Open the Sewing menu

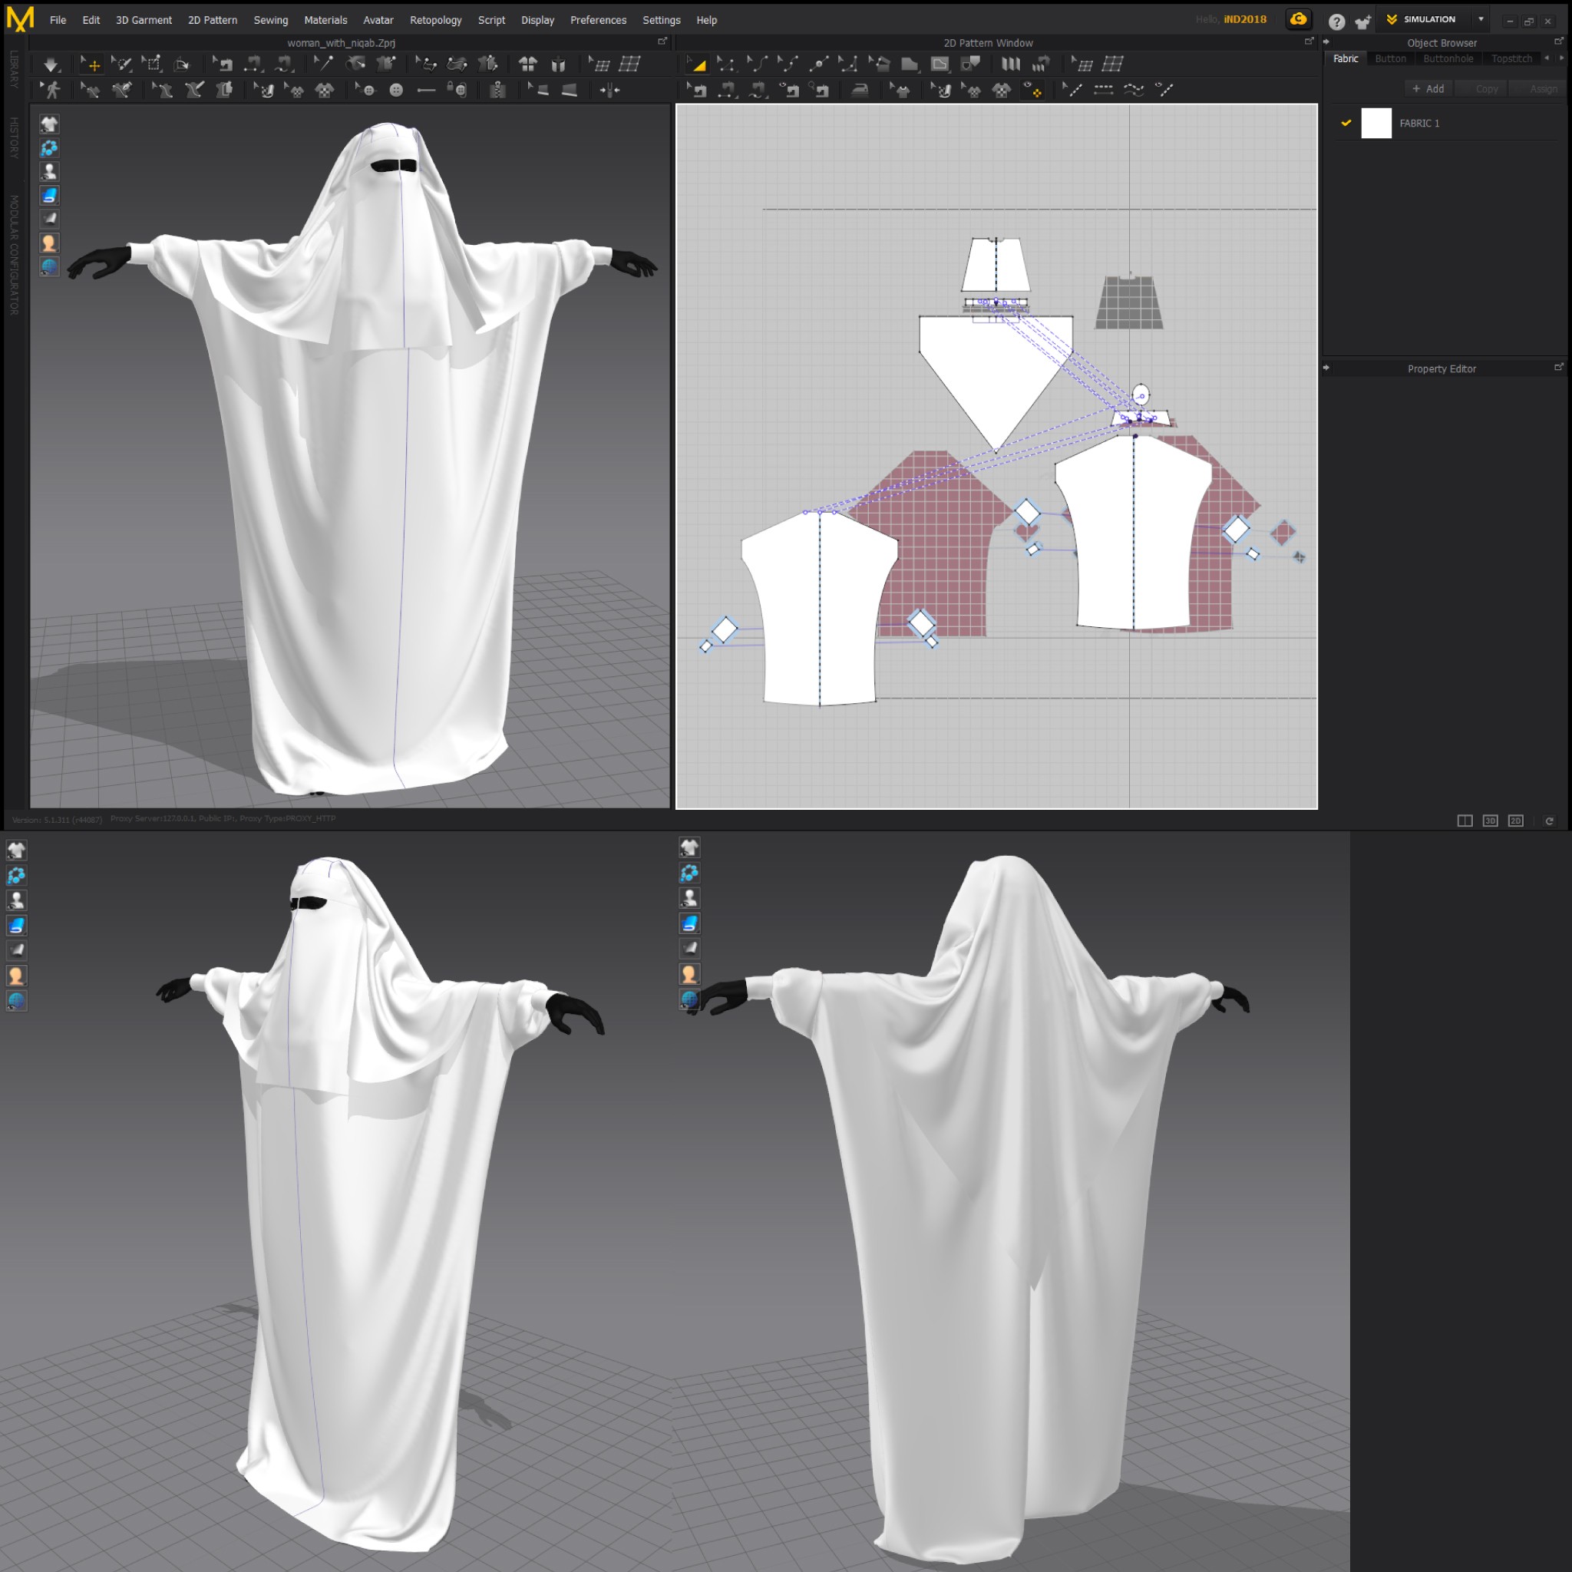point(270,21)
